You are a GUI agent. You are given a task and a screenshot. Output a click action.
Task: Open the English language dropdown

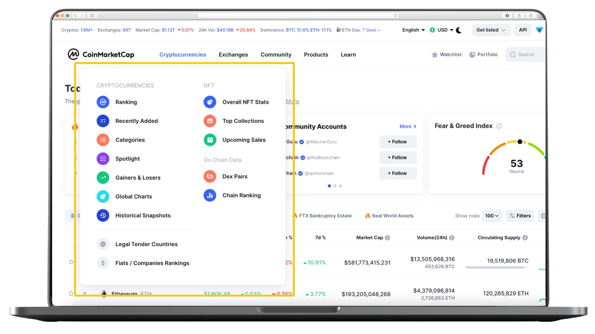[413, 30]
